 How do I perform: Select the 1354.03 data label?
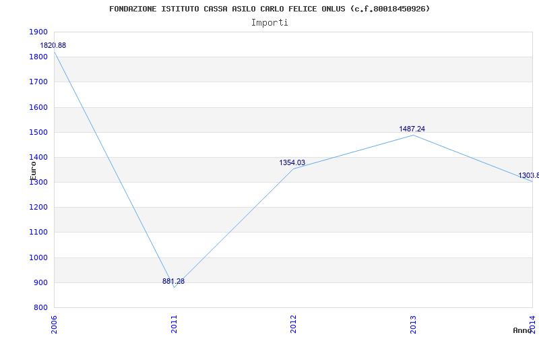point(292,162)
